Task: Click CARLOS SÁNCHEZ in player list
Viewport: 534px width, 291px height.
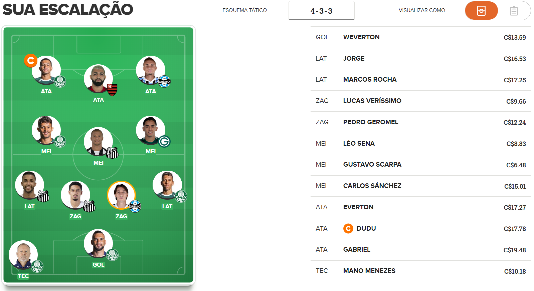Action: click(372, 186)
